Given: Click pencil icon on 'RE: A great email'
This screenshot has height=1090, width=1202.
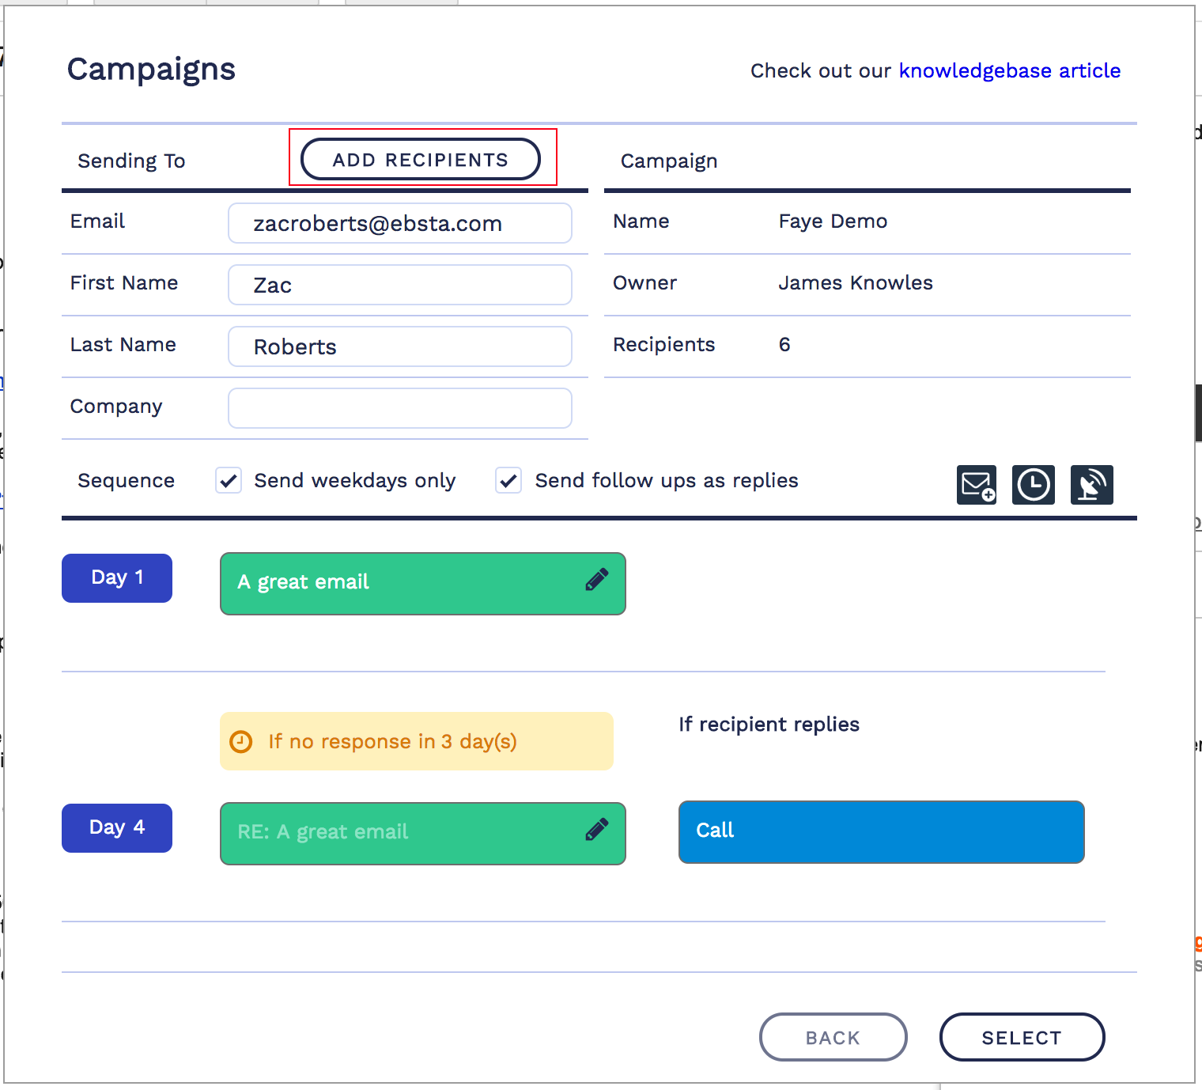Looking at the screenshot, I should pos(596,830).
